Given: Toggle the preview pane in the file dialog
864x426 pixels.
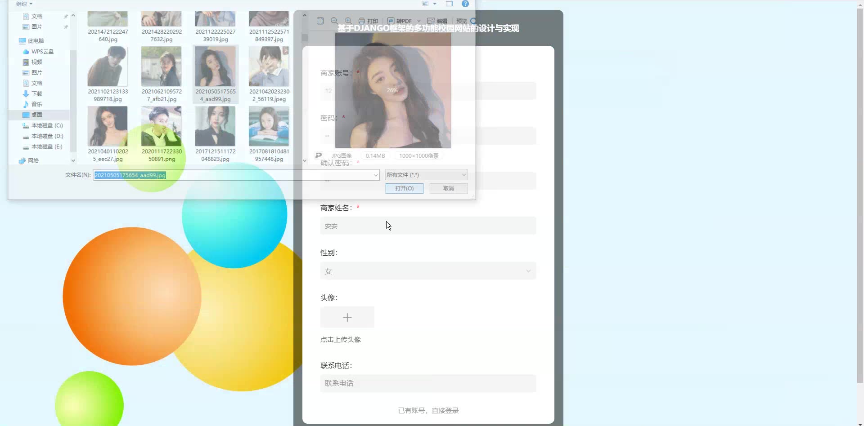Looking at the screenshot, I should pos(450,4).
